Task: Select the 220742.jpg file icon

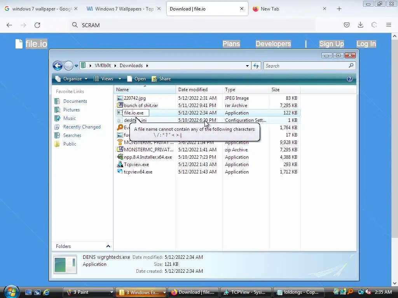Action: click(x=120, y=98)
